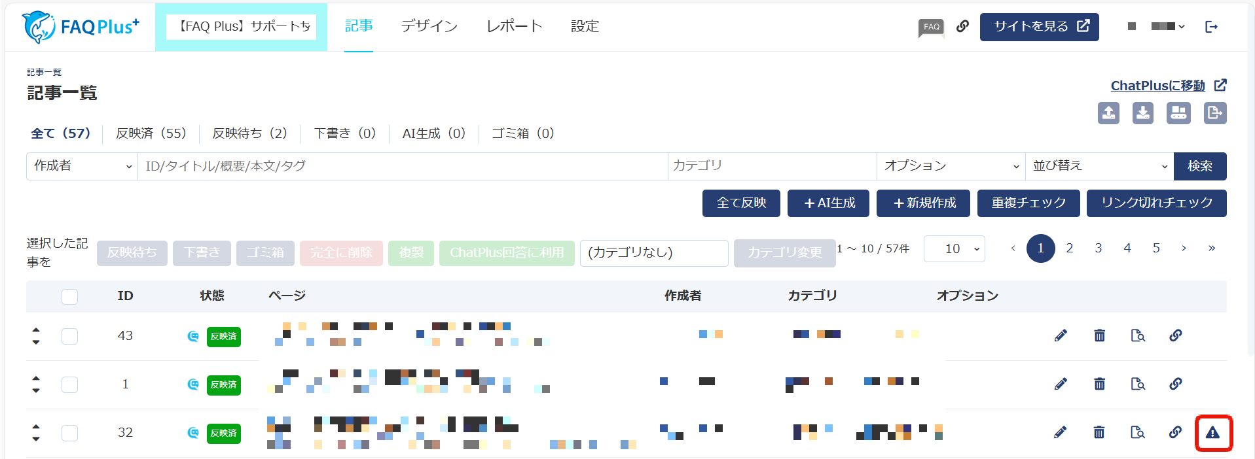Click the ID/タイトル/概要/本文/タグ search field

[402, 166]
